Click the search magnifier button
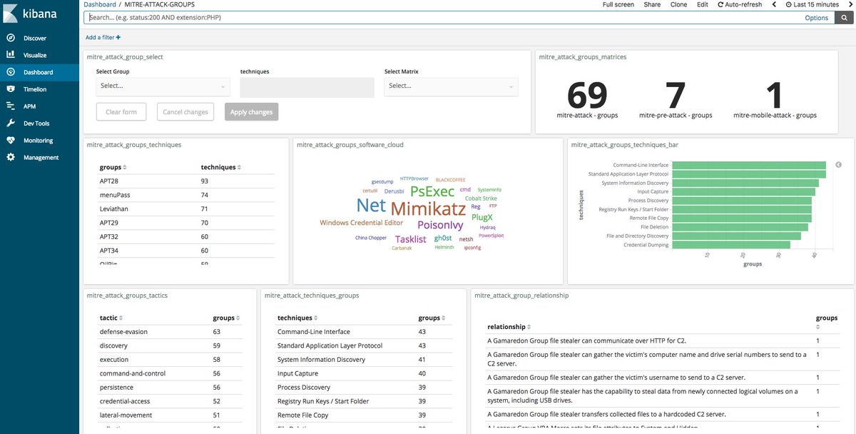This screenshot has width=856, height=434. [844, 18]
